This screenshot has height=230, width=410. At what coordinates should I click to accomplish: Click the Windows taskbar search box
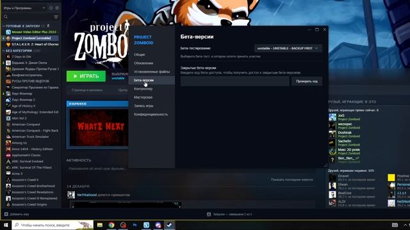[53, 225]
